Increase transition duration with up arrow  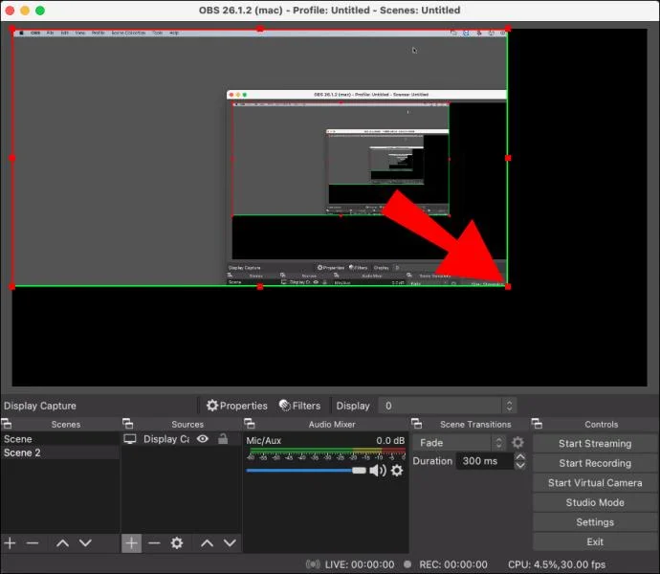point(520,457)
